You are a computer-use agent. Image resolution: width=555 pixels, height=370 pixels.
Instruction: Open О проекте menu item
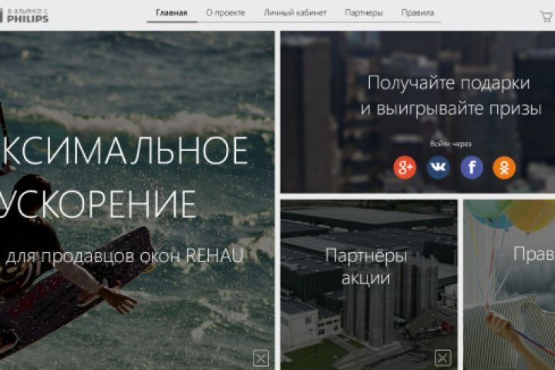point(225,13)
